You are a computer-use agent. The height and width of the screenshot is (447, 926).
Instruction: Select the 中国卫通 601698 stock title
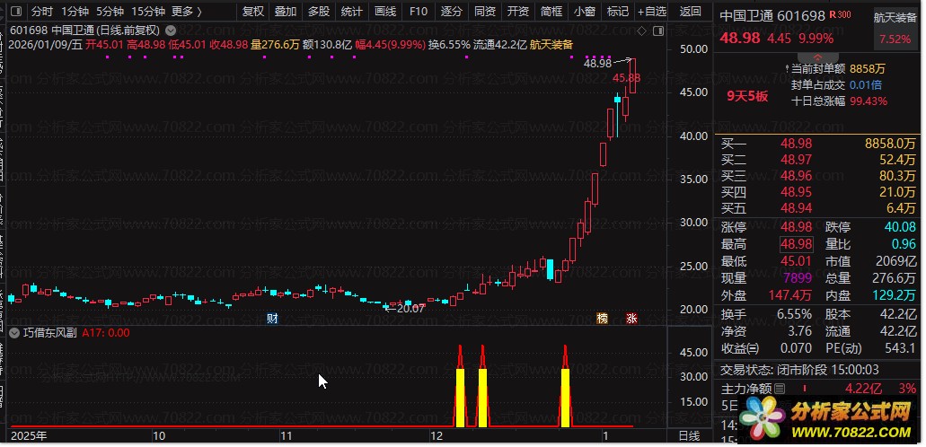[772, 16]
